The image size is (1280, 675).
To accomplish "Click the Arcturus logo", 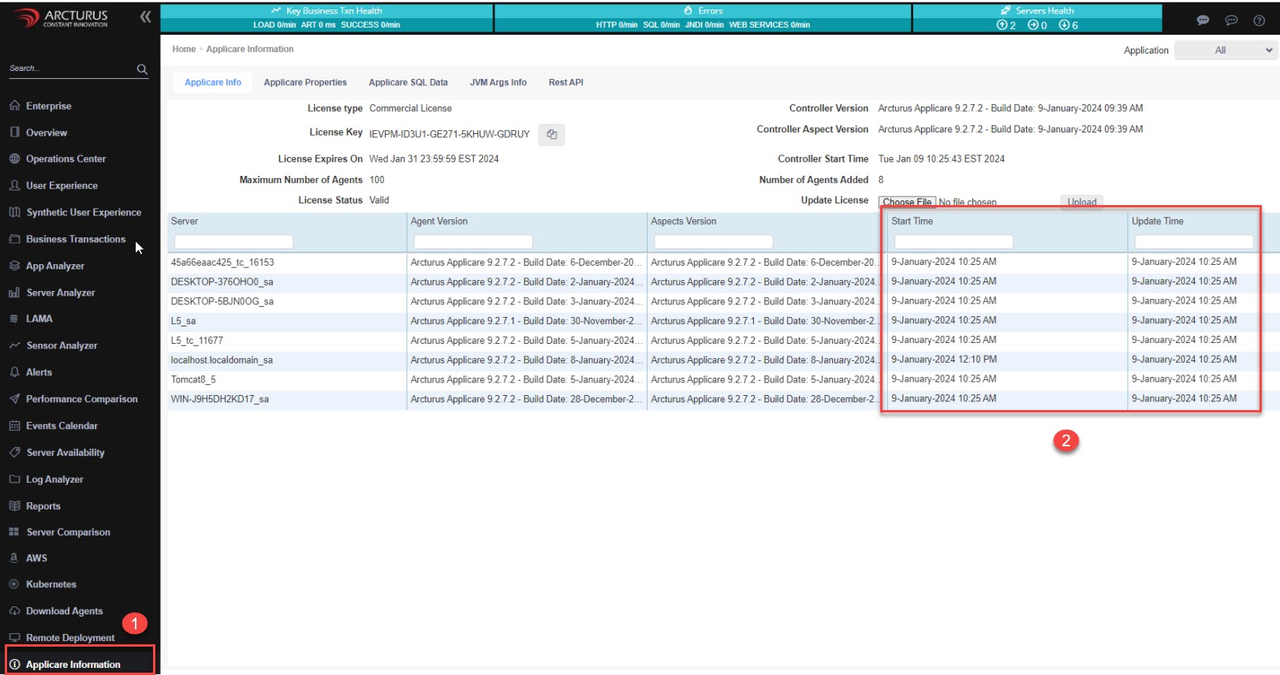I will [x=60, y=17].
